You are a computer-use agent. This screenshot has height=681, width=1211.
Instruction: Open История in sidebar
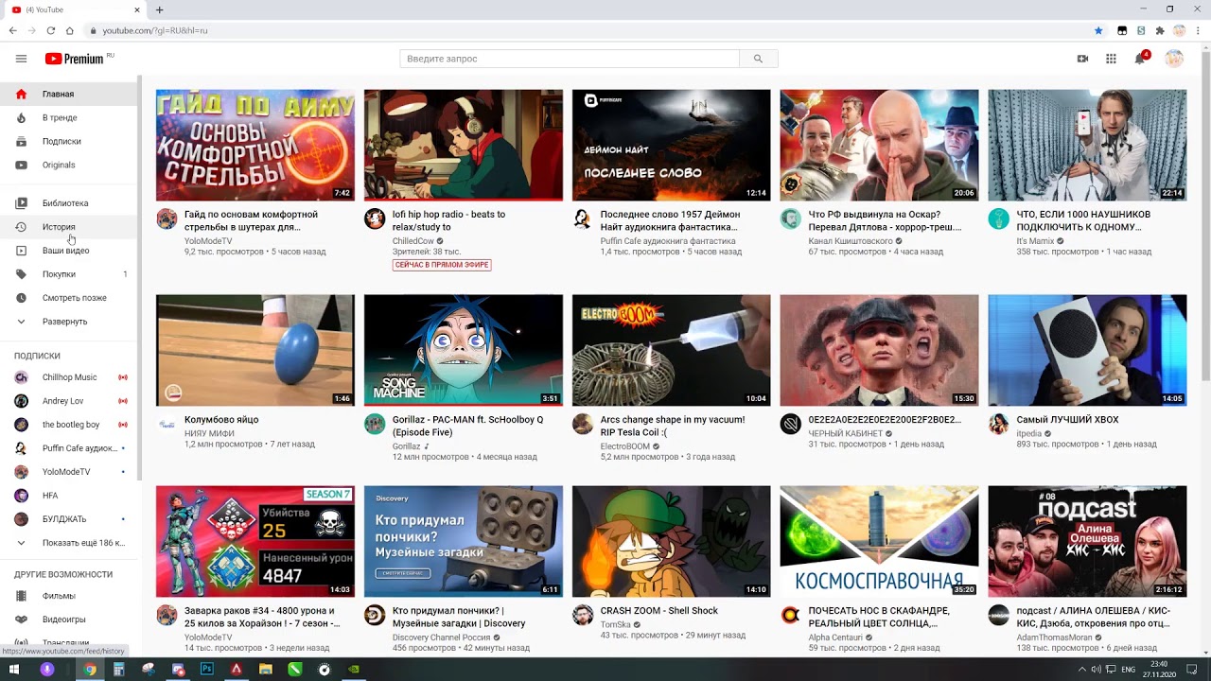click(68, 227)
